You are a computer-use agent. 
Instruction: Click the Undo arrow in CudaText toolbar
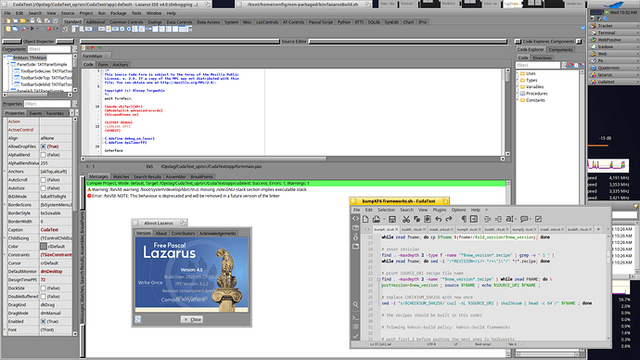click(x=439, y=219)
